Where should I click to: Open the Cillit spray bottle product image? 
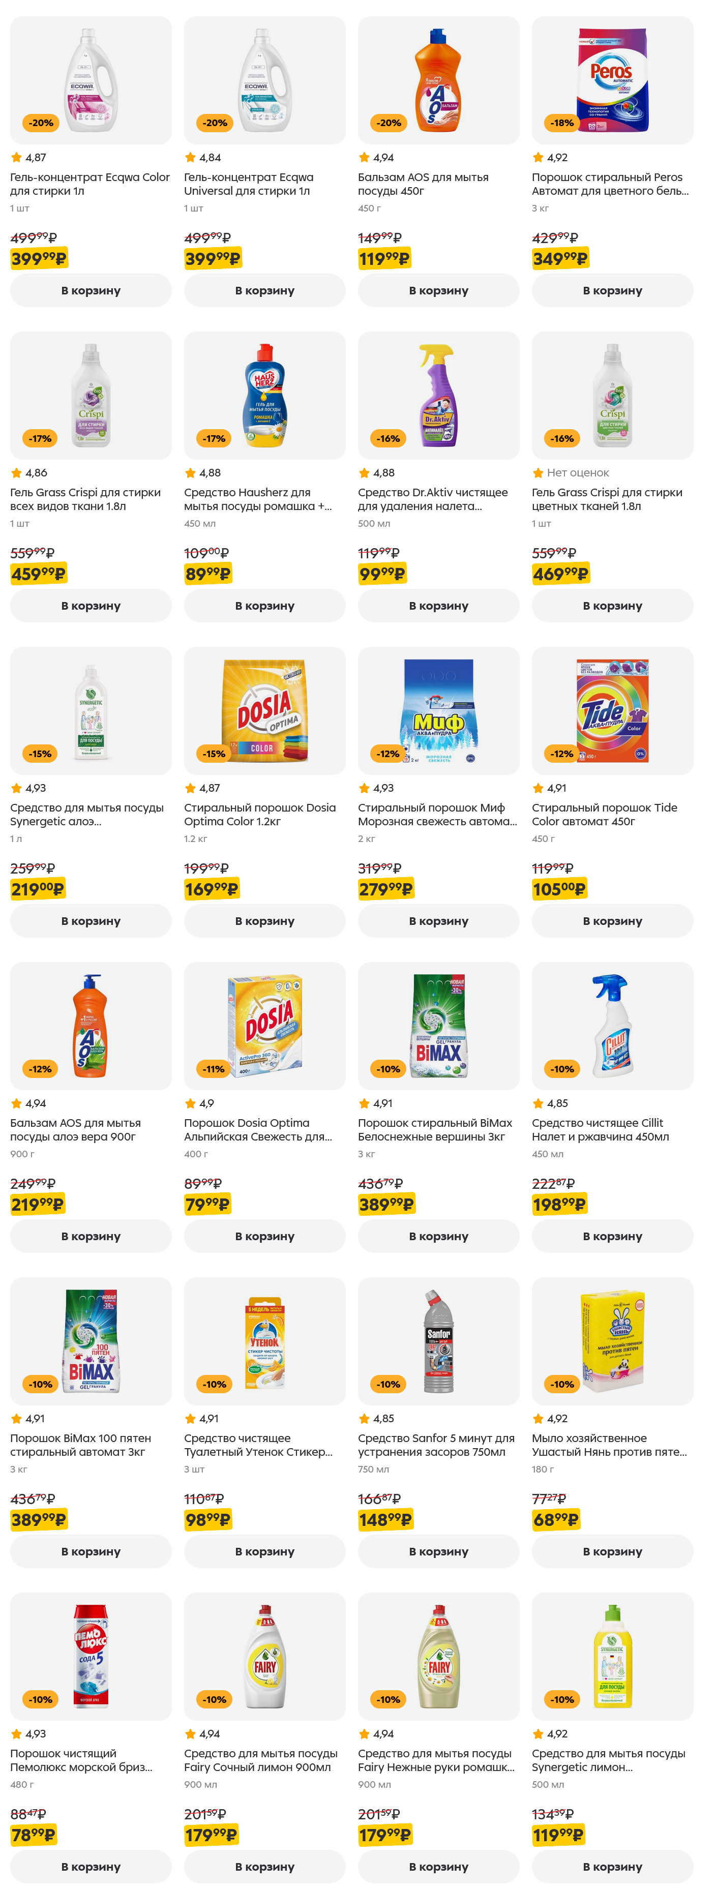pos(612,1026)
